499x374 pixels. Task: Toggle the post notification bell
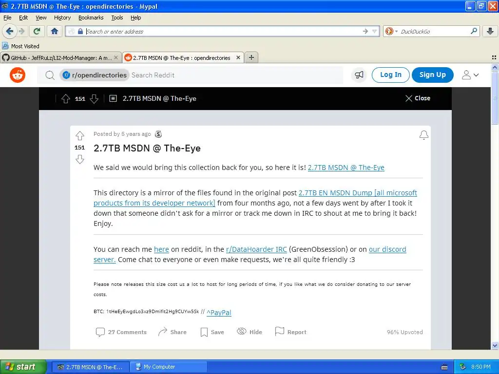tap(423, 135)
